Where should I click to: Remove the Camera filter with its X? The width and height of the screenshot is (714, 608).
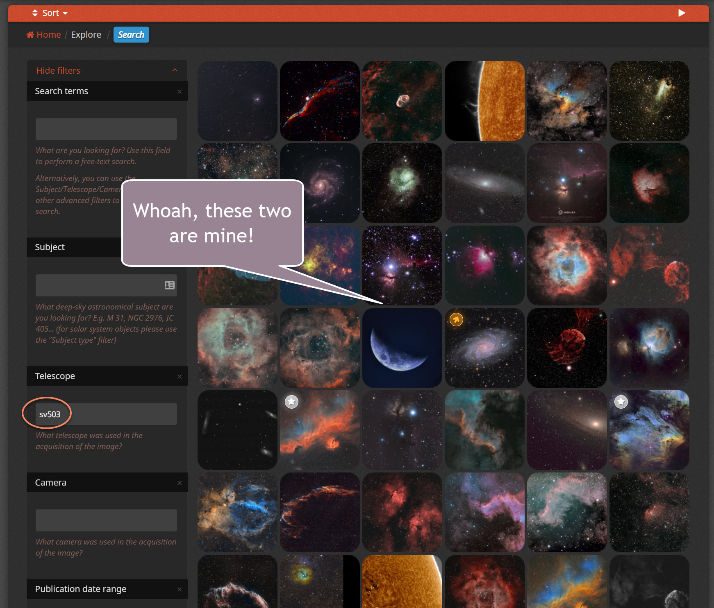point(180,483)
